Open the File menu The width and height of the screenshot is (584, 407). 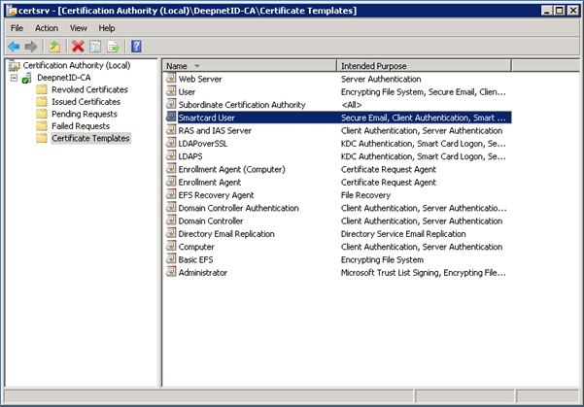click(x=17, y=28)
